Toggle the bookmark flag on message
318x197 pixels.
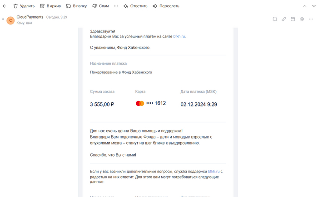275,19
